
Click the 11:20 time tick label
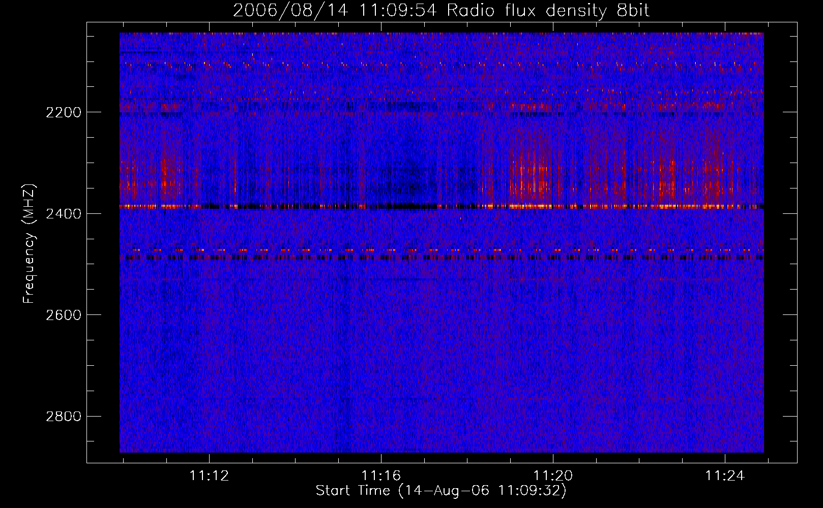pos(553,476)
